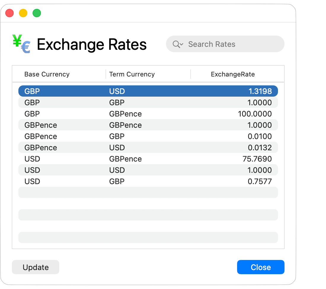Click the green zoom window control

(x=36, y=13)
